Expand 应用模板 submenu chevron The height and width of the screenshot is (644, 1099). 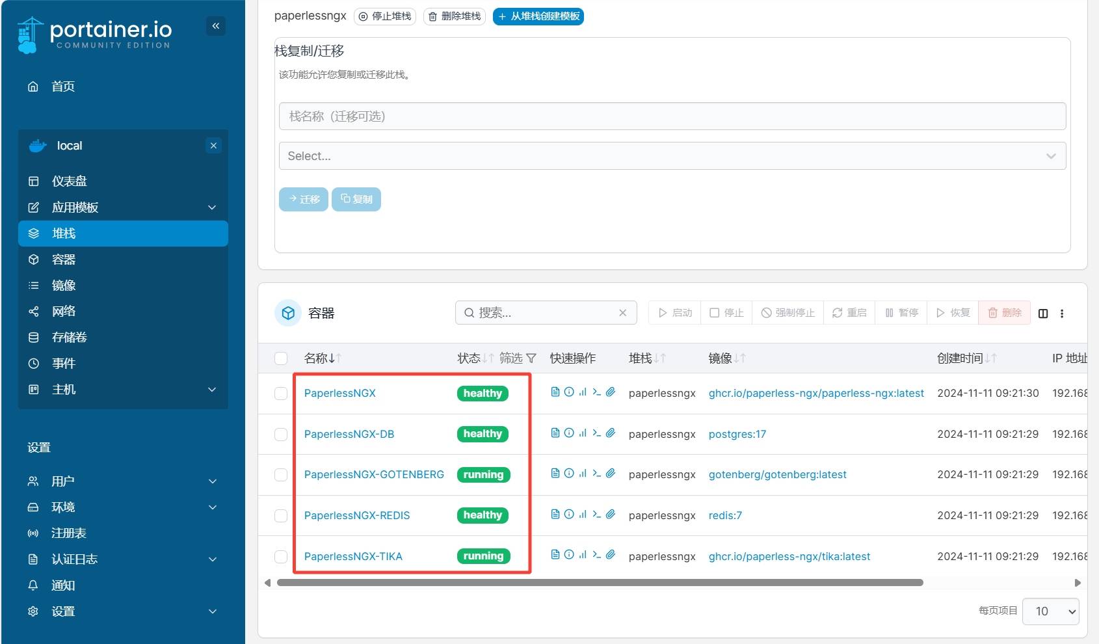pos(212,208)
